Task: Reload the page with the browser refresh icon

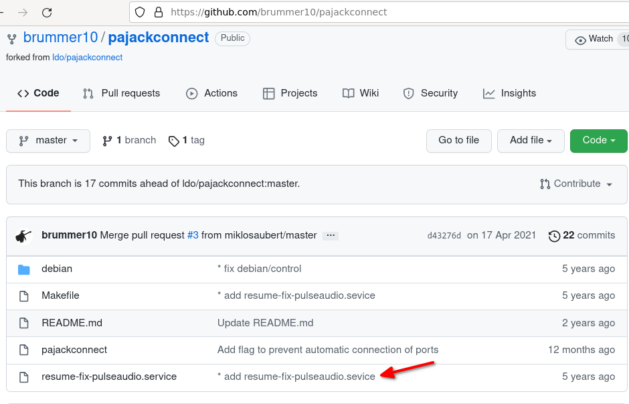Action: point(47,13)
